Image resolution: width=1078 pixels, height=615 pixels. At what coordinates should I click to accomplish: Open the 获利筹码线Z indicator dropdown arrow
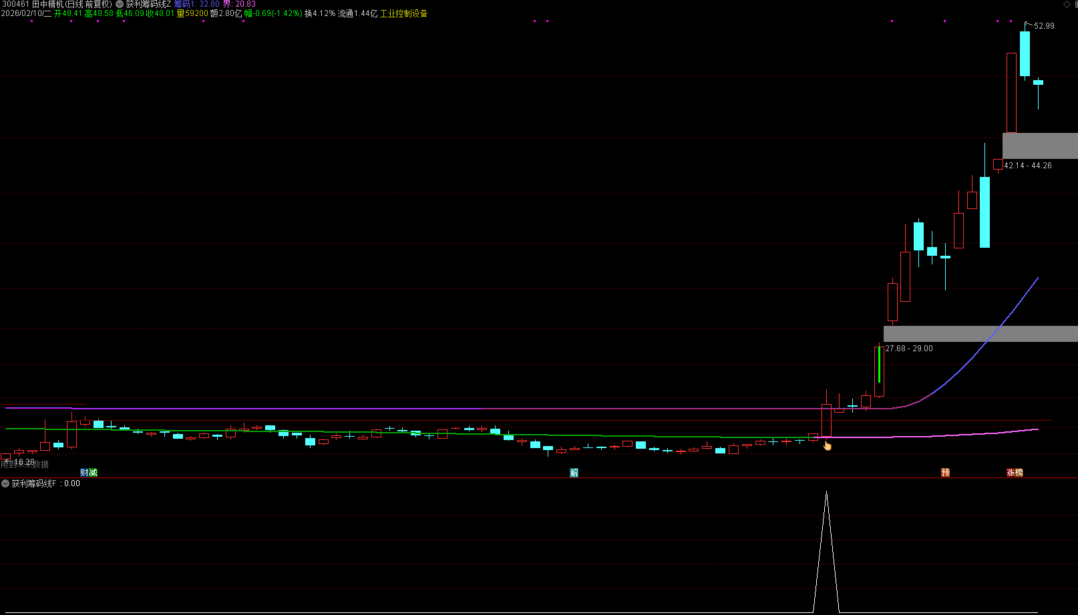click(x=120, y=4)
